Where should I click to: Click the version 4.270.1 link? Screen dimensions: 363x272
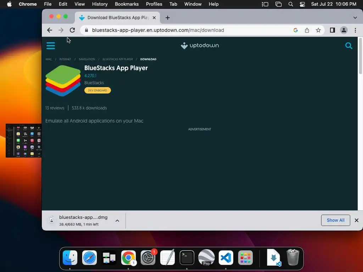[90, 76]
